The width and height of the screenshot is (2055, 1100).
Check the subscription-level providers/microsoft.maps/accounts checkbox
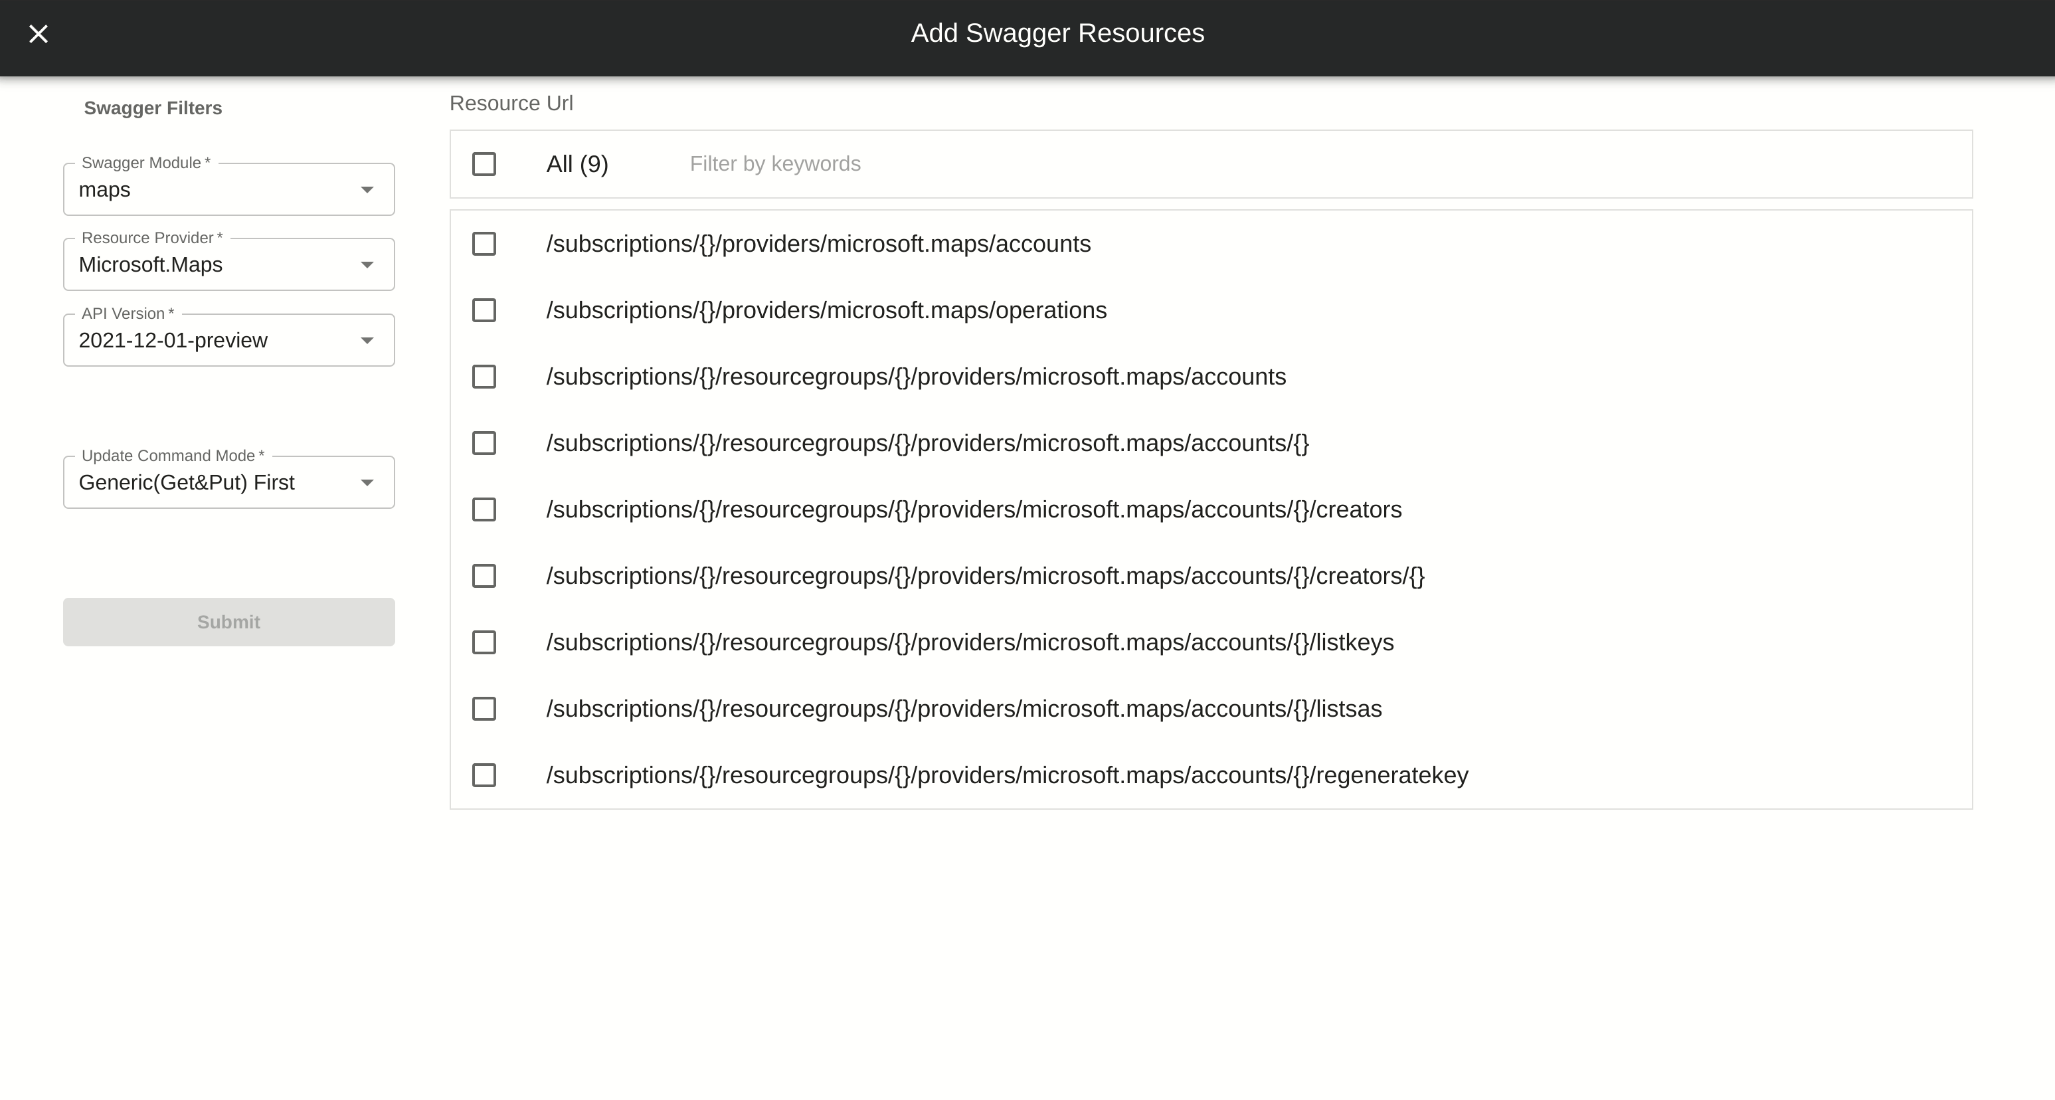pos(484,244)
